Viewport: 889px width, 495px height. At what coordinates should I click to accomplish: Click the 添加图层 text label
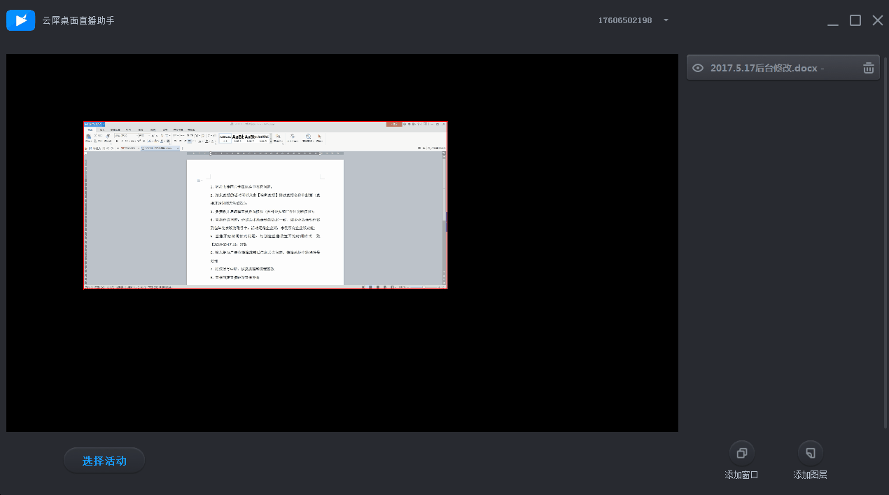[810, 475]
